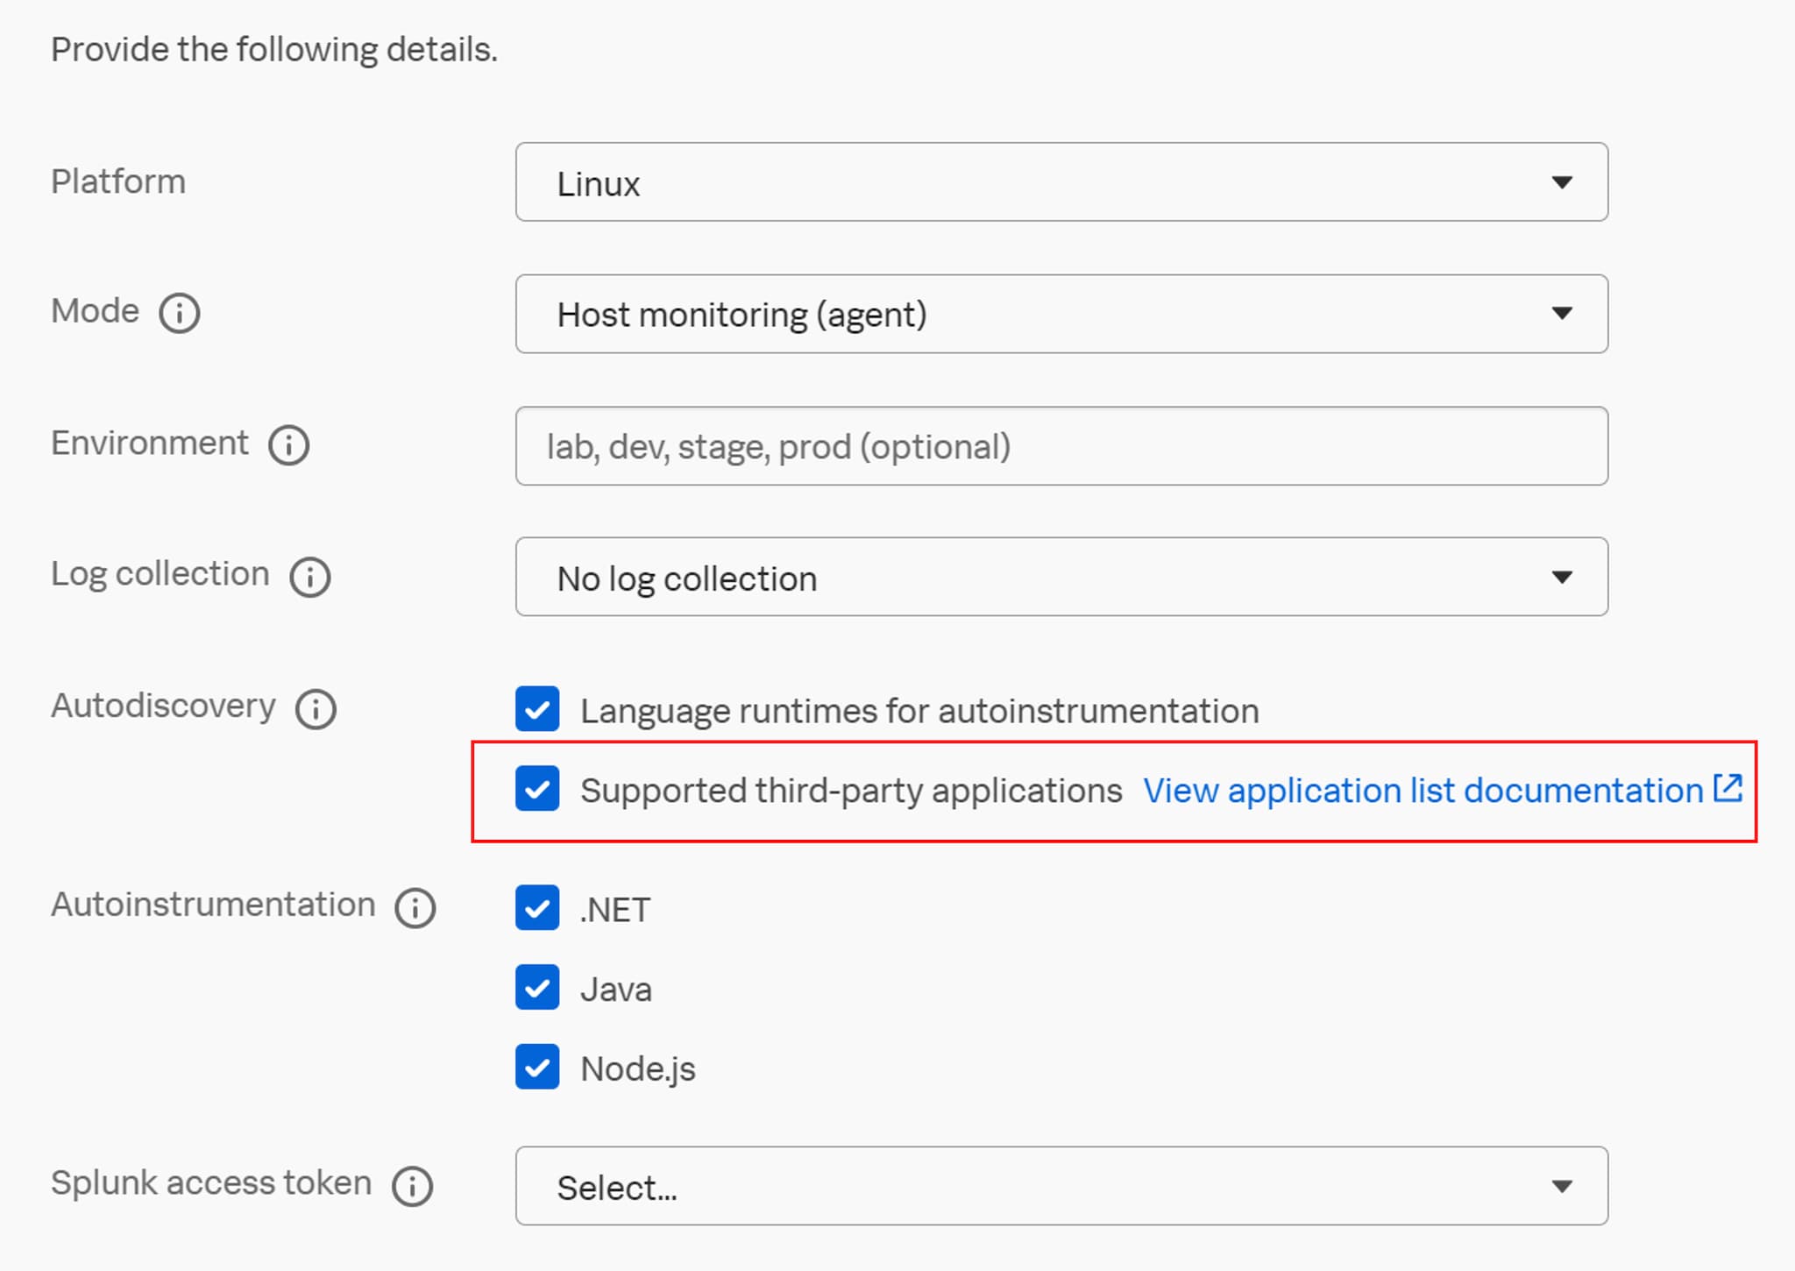Focus the Environment text field

(x=1061, y=445)
